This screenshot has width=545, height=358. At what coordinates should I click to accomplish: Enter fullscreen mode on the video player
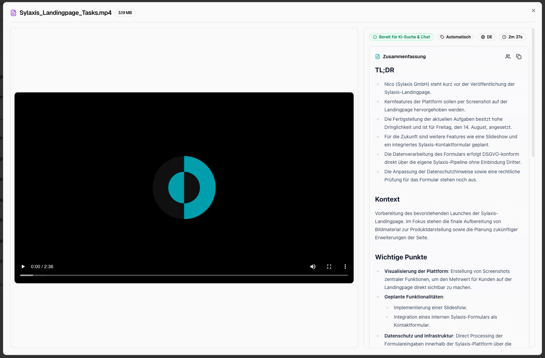point(329,266)
